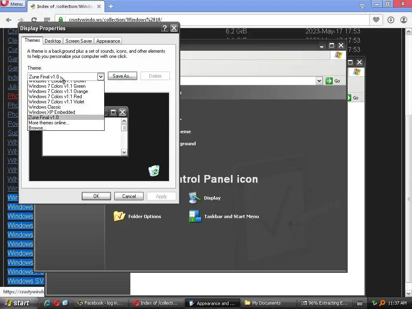Open the Windows SV link
The width and height of the screenshot is (412, 309).
pyautogui.click(x=25, y=281)
